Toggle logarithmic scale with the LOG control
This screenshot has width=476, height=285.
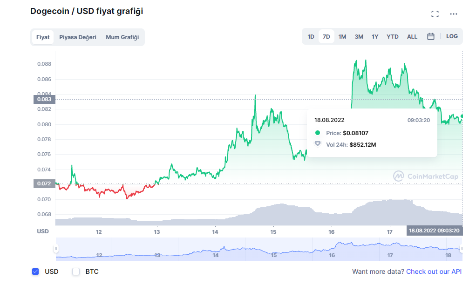(x=451, y=36)
